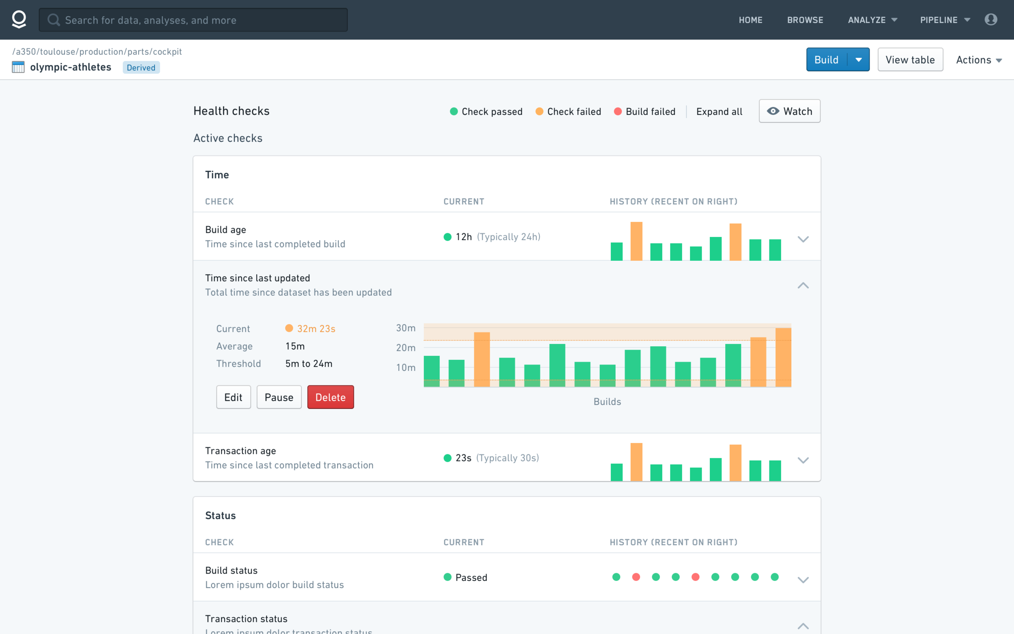Open the Actions dropdown
Viewport: 1014px width, 634px height.
click(979, 60)
